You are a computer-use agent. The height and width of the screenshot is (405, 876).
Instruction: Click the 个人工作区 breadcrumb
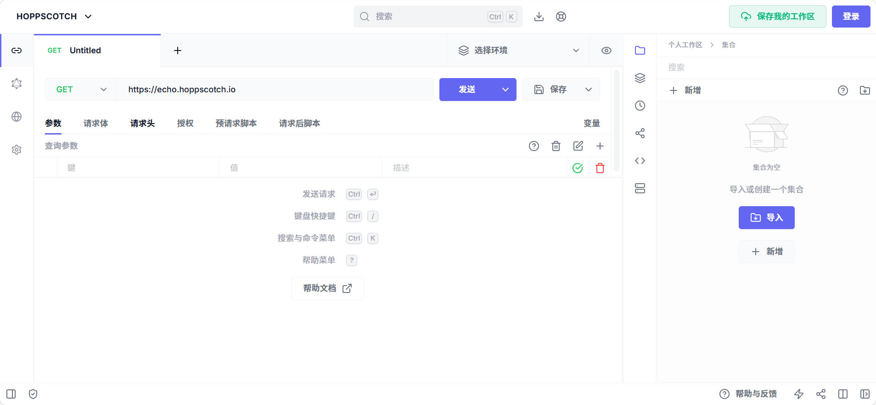pyautogui.click(x=685, y=45)
